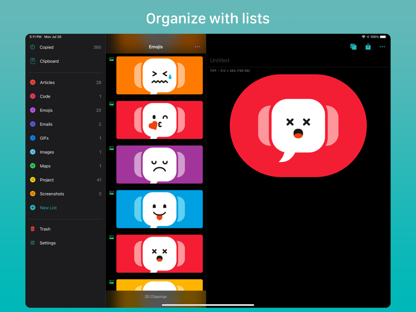Open the Copied list
Viewport: 416px width, 312px height.
(x=65, y=47)
